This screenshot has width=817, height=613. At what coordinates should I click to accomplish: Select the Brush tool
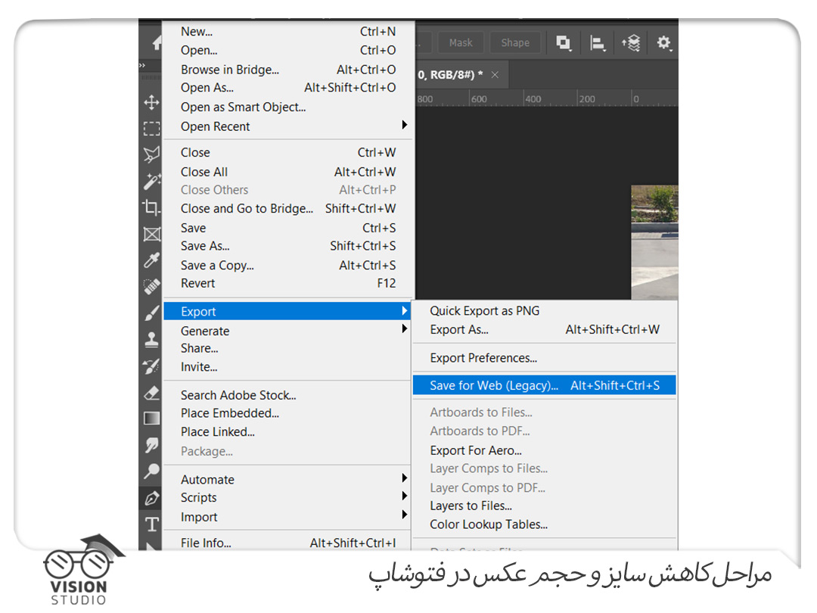point(151,313)
